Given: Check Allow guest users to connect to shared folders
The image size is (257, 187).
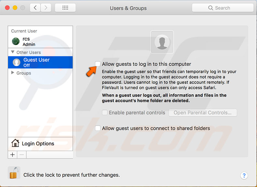Looking at the screenshot, I should (x=98, y=128).
